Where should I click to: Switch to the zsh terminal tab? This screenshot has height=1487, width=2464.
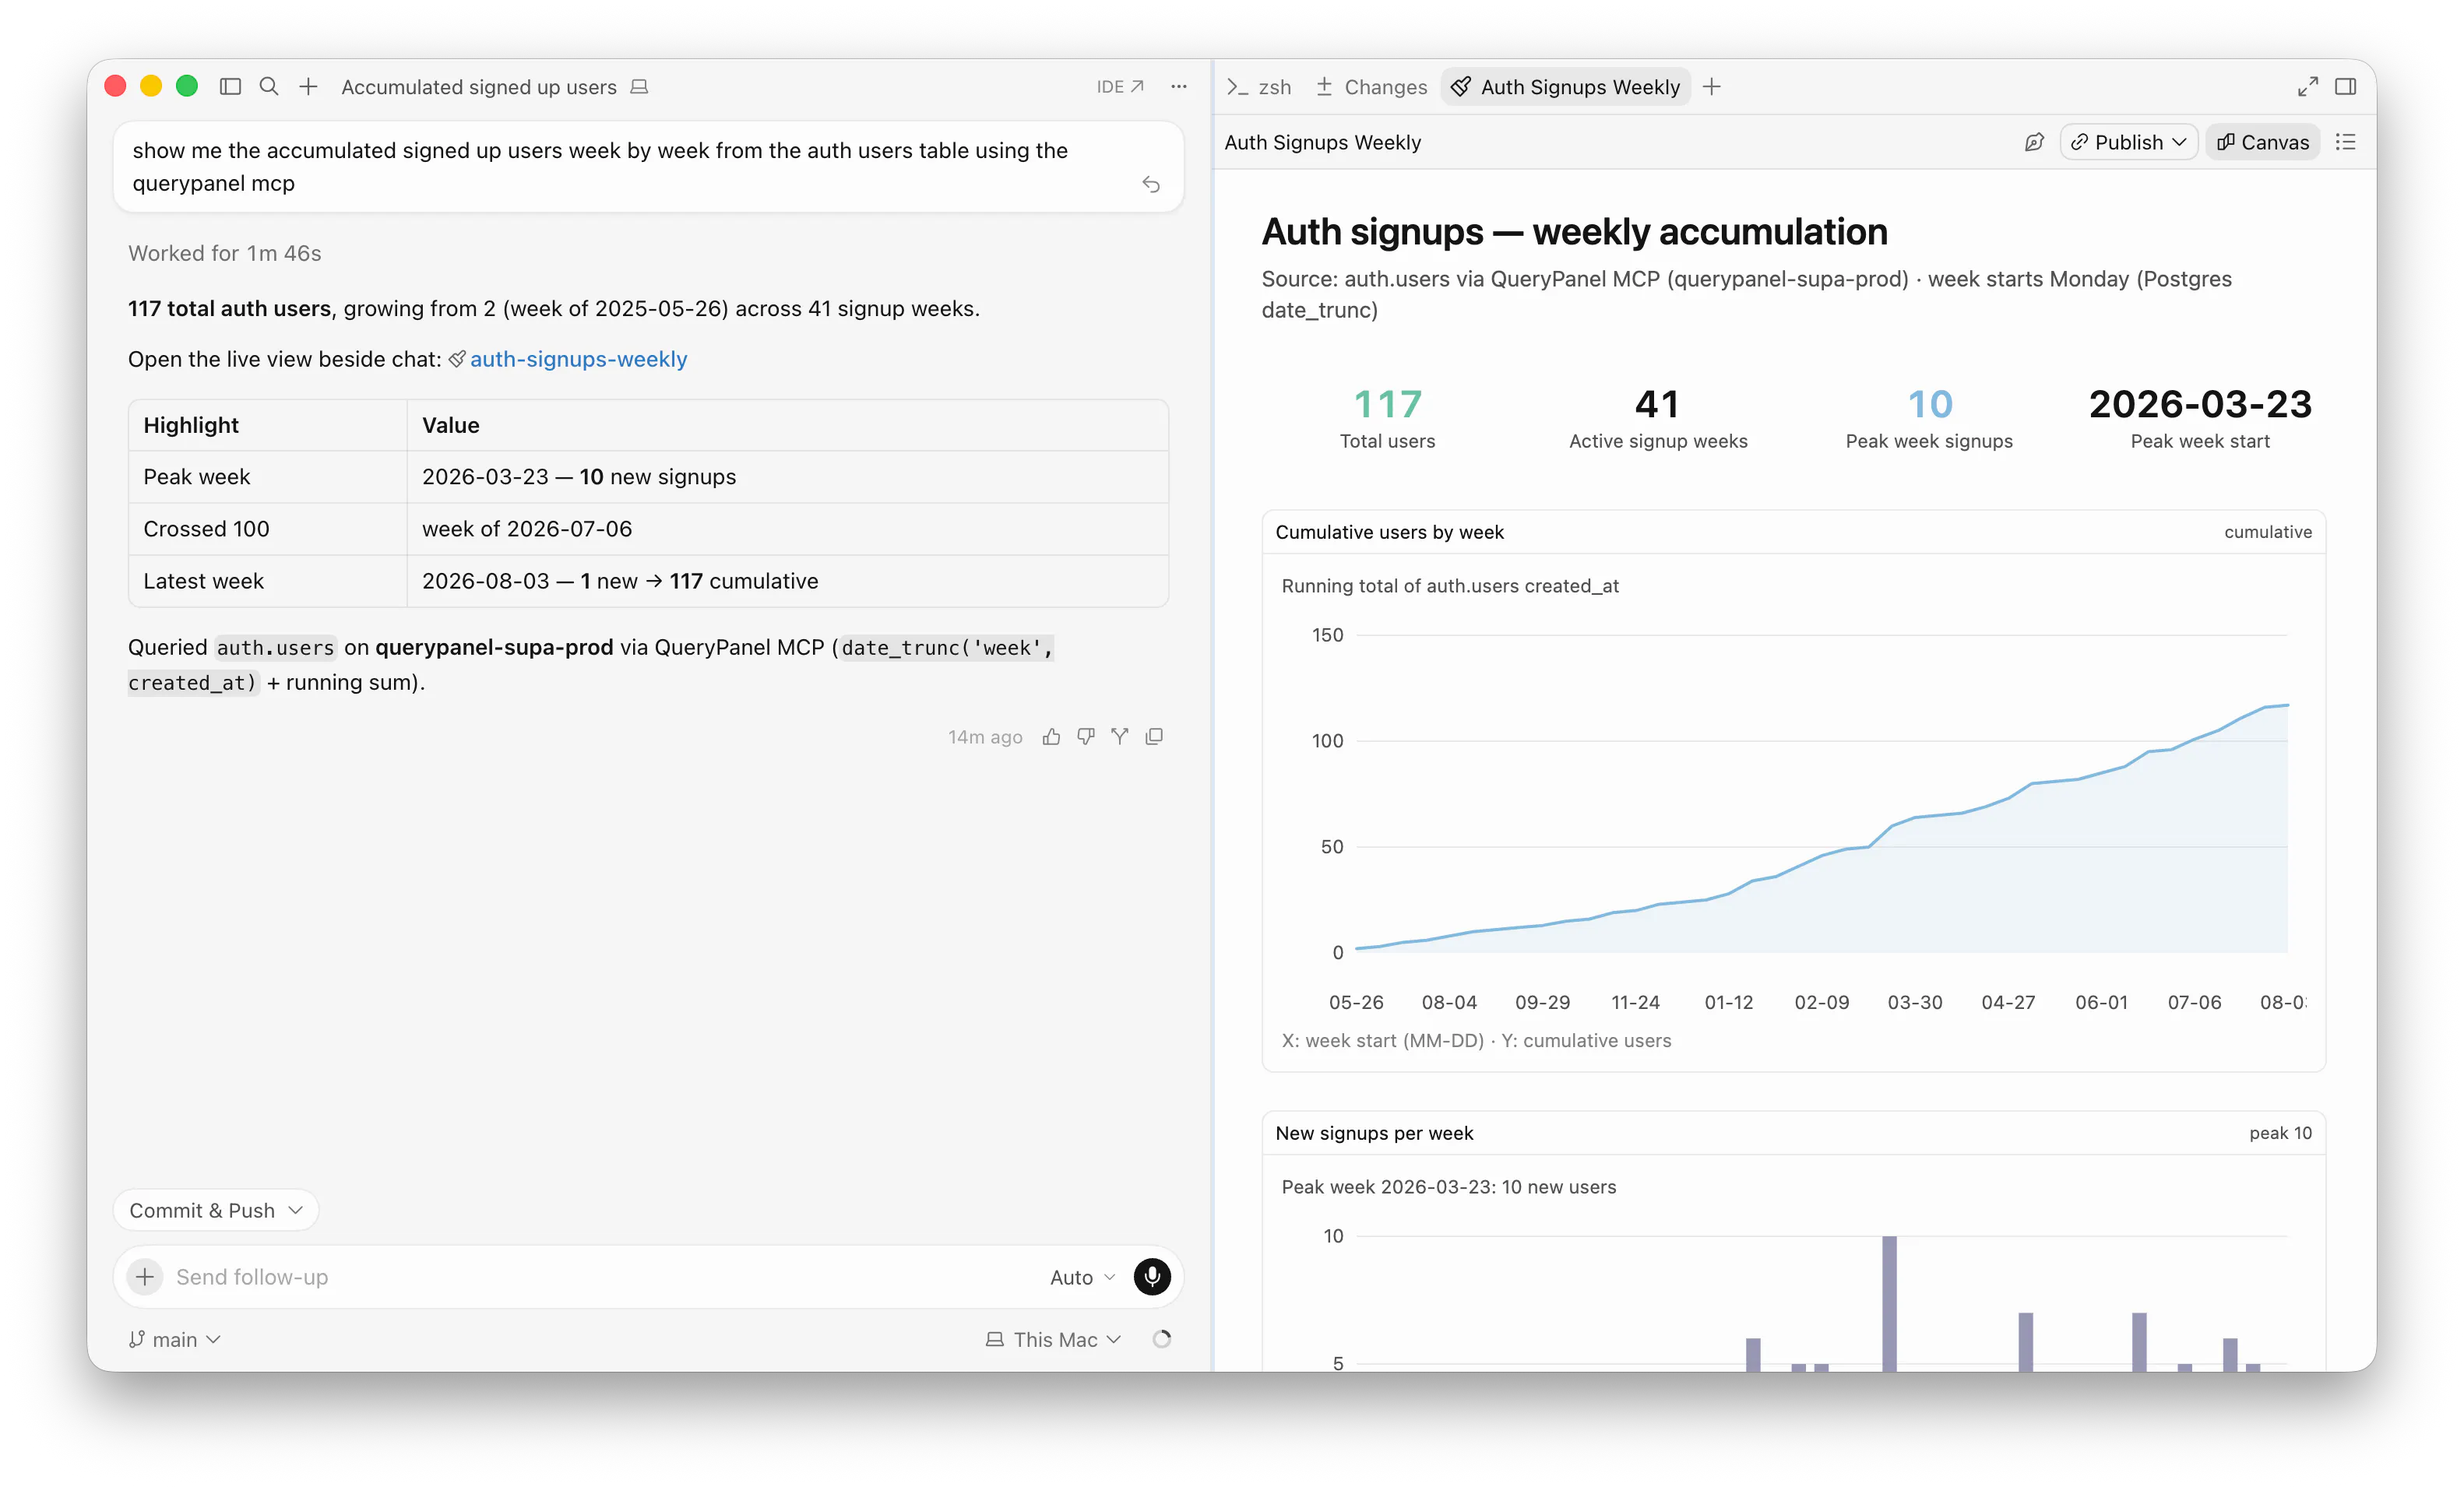tap(1259, 87)
